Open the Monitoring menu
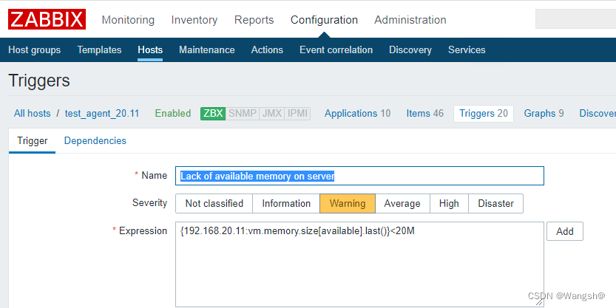This screenshot has height=308, width=616. tap(128, 20)
